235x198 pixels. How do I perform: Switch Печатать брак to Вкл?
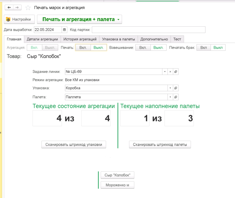(204, 48)
